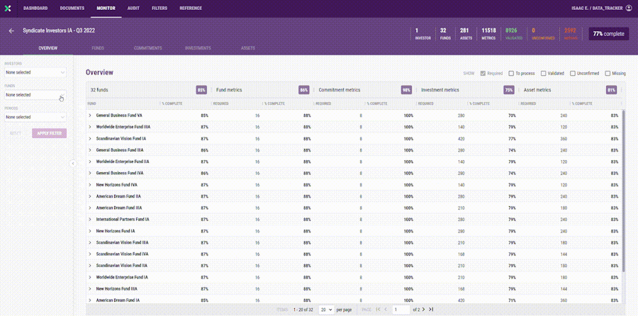The height and width of the screenshot is (316, 638).
Task: Click the 2592 missing counter
Action: click(x=570, y=34)
